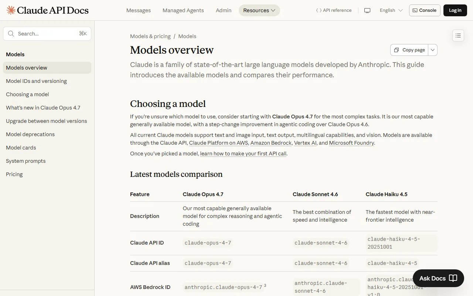Click the Models overview page title
Viewport: 473px width, 296px height.
pyautogui.click(x=172, y=50)
